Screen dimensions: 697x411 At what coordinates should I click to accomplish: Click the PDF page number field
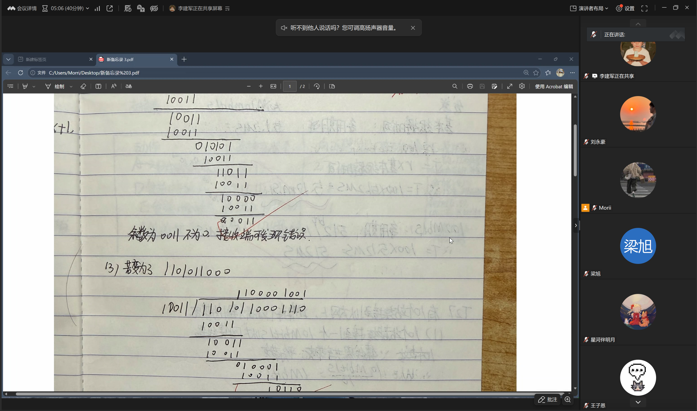(289, 86)
